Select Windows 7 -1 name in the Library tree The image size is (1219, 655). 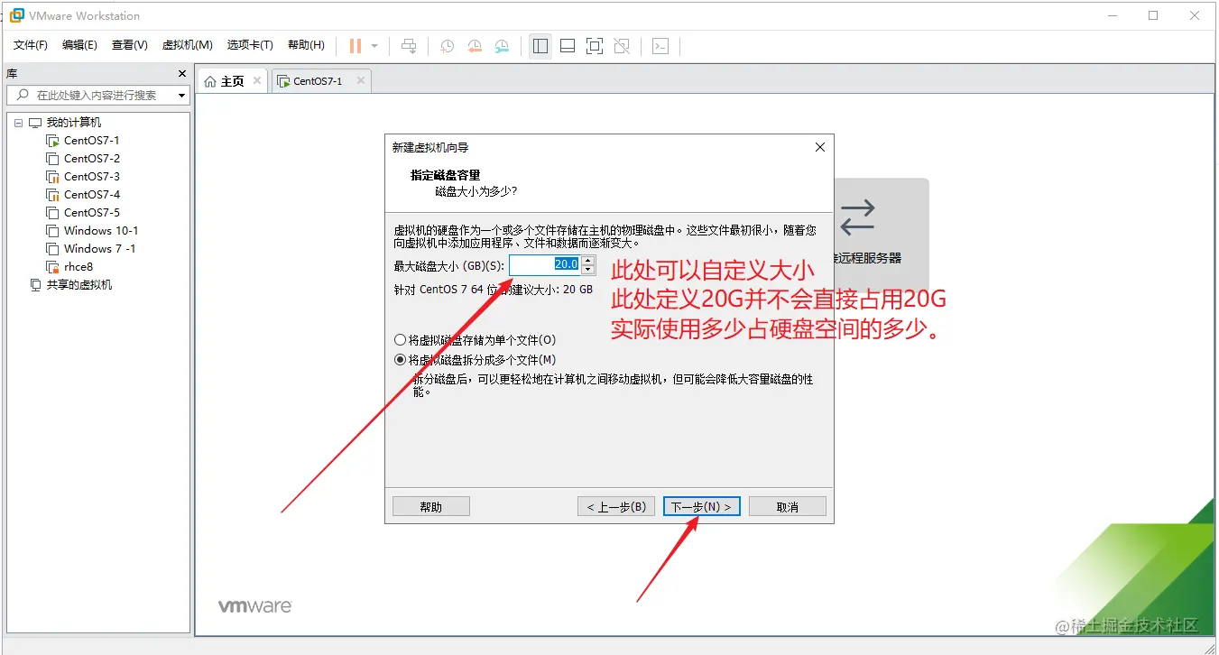pyautogui.click(x=99, y=249)
